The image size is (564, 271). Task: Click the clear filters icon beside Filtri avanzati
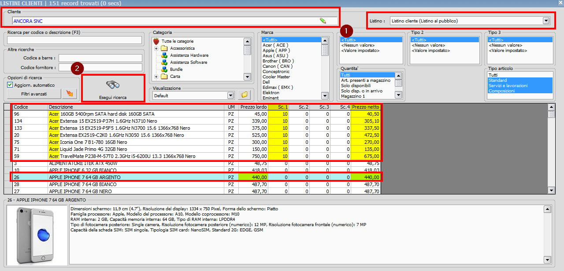point(69,94)
